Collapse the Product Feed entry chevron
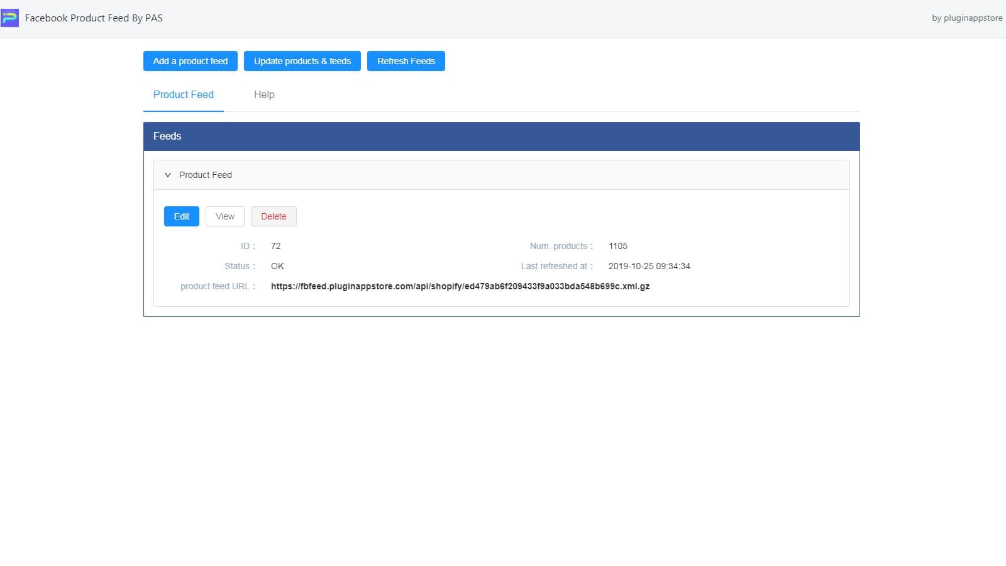This screenshot has width=1006, height=566. pyautogui.click(x=167, y=175)
